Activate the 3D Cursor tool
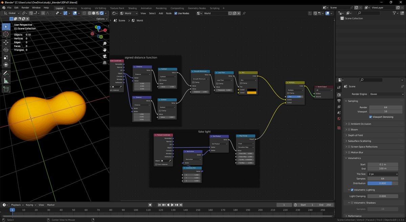406x222 pixels. [x=6, y=34]
